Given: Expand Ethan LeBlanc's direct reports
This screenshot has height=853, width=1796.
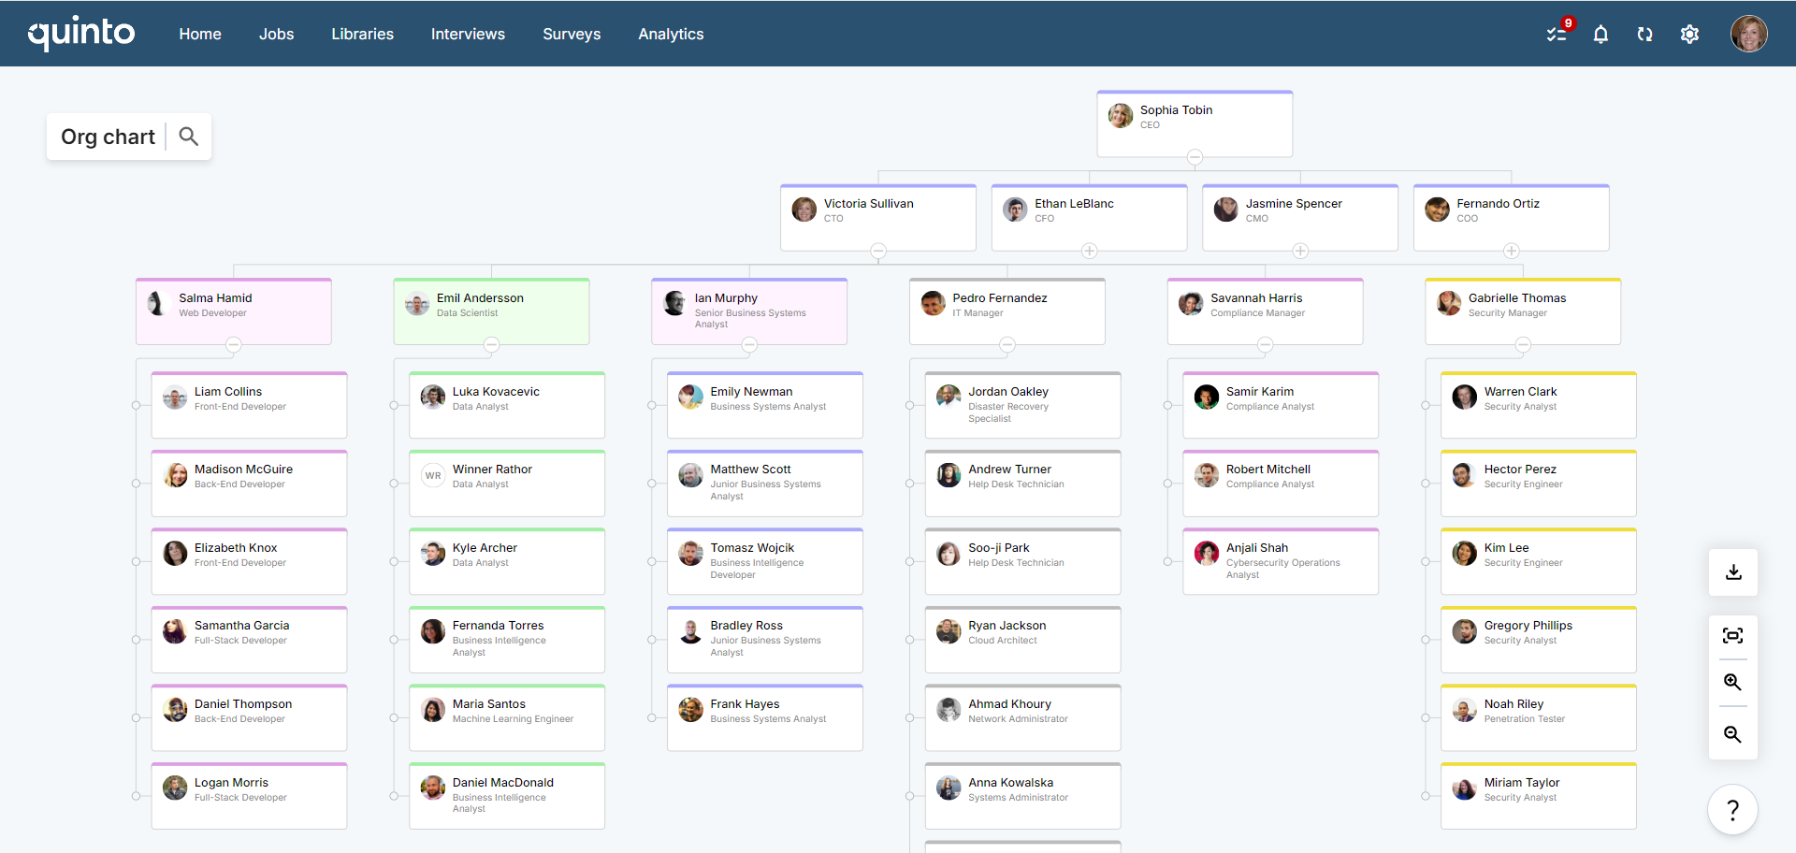Looking at the screenshot, I should pyautogui.click(x=1089, y=251).
